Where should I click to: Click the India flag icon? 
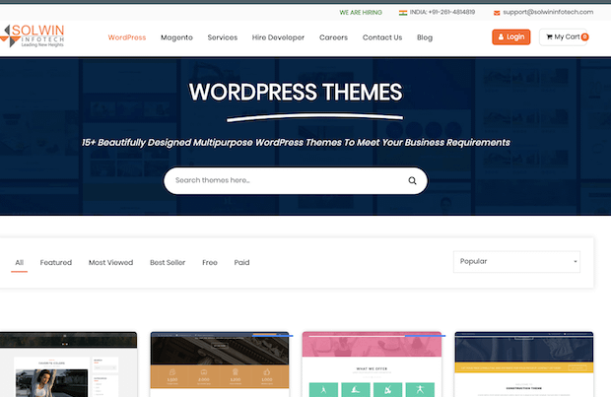click(403, 13)
